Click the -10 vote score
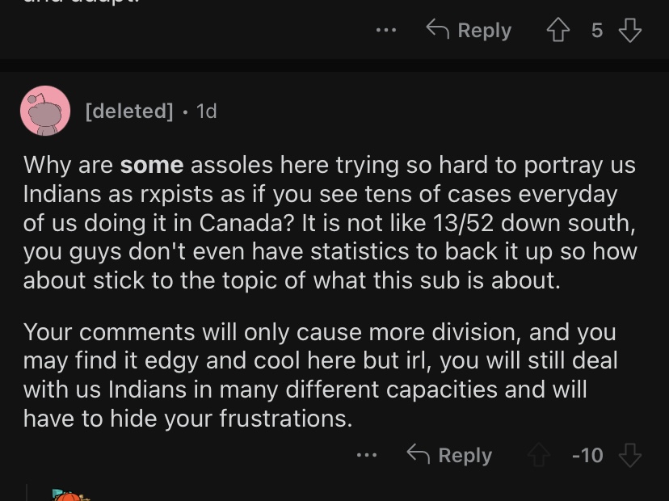Viewport: 669px width, 501px height. (587, 455)
